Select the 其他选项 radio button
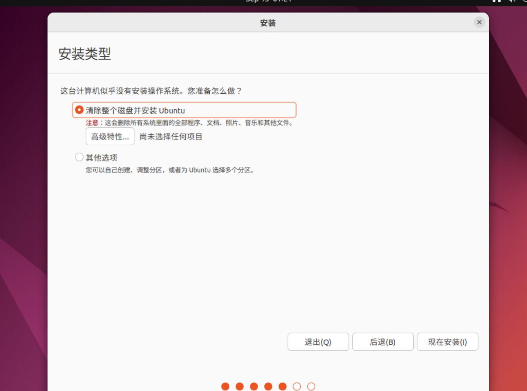527x391 pixels. click(x=79, y=157)
